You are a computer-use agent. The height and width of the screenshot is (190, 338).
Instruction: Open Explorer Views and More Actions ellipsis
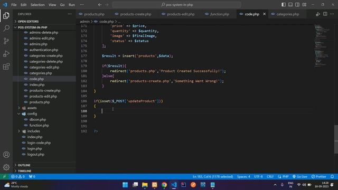[70, 14]
